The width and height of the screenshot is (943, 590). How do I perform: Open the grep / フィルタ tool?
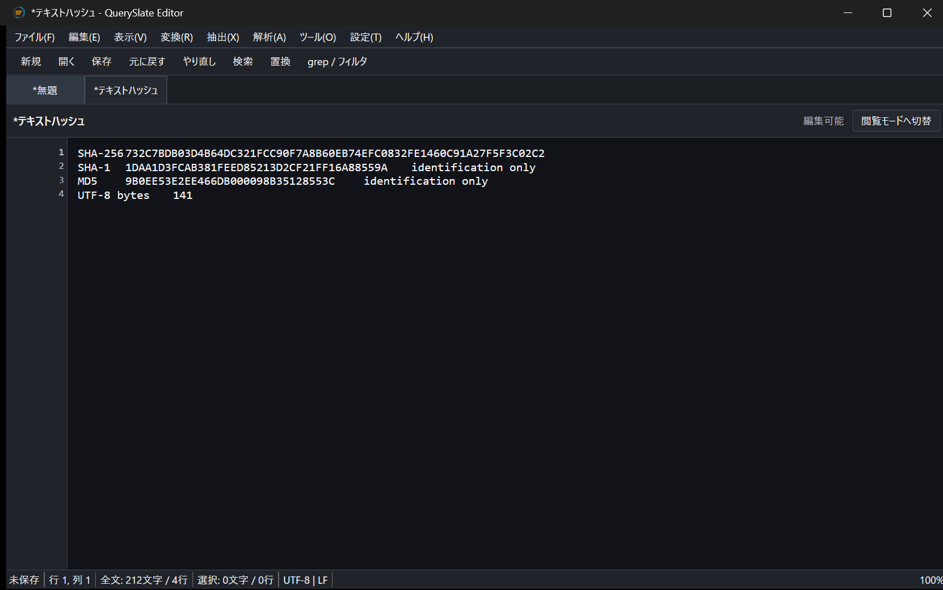tap(338, 62)
